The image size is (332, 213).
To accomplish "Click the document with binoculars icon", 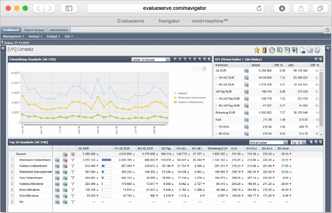I will click(302, 51).
